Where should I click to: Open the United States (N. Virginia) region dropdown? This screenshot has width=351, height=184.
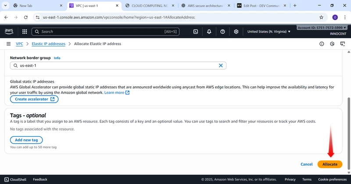[269, 32]
